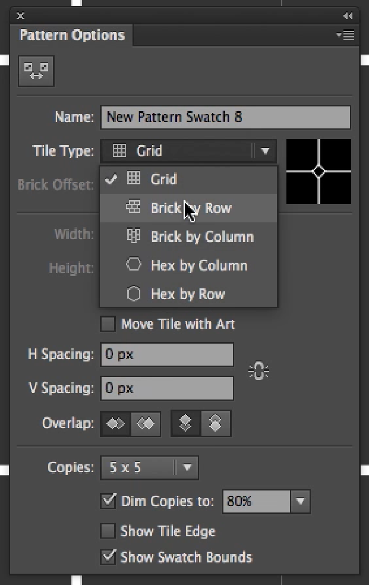The height and width of the screenshot is (585, 369).
Task: Click the pattern Name text field
Action: point(225,117)
